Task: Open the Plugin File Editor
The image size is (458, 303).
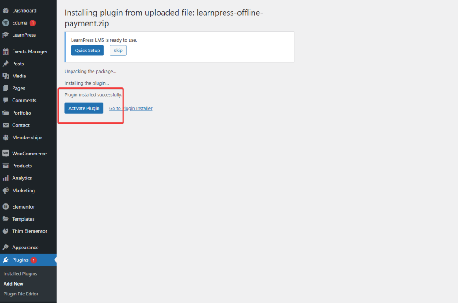Action: click(21, 294)
